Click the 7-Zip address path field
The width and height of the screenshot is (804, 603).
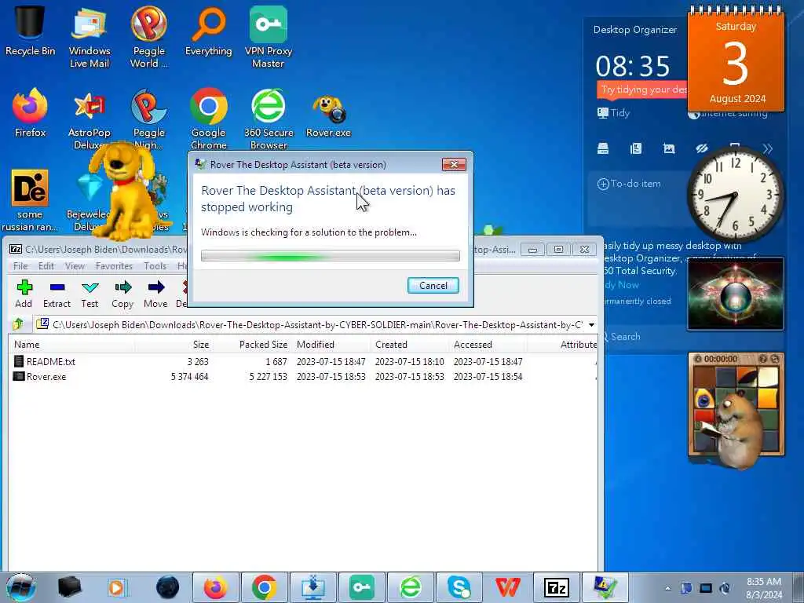pos(316,324)
